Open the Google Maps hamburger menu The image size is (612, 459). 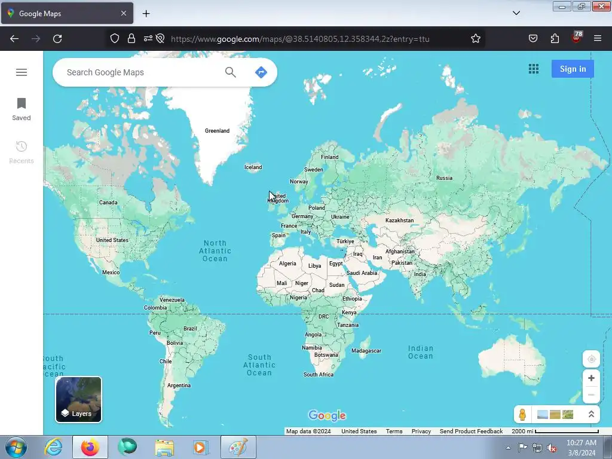pos(22,72)
